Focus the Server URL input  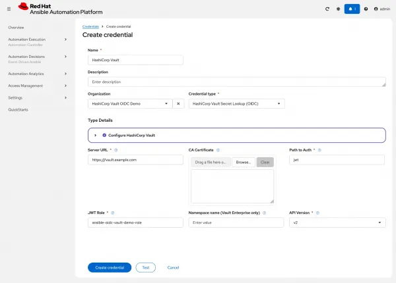pyautogui.click(x=135, y=160)
